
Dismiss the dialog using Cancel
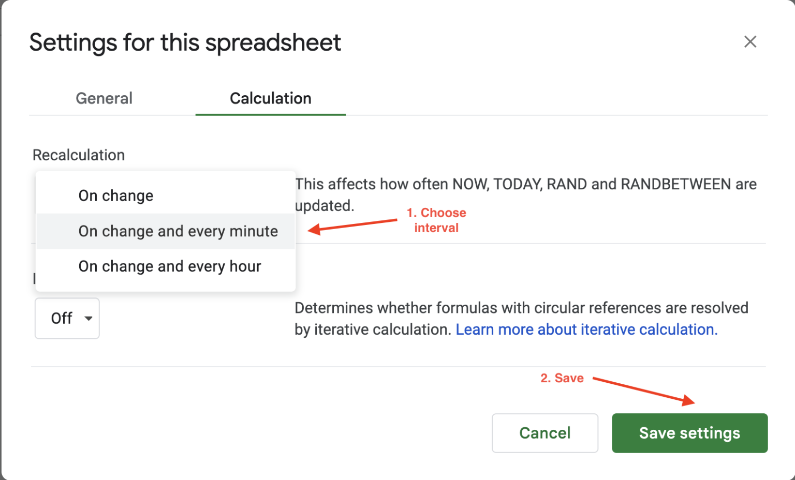coord(544,433)
